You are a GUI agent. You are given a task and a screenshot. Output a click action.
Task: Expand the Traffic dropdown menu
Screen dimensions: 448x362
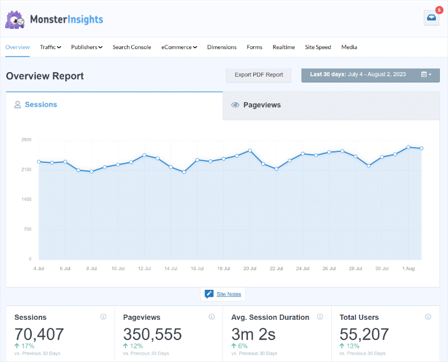50,47
